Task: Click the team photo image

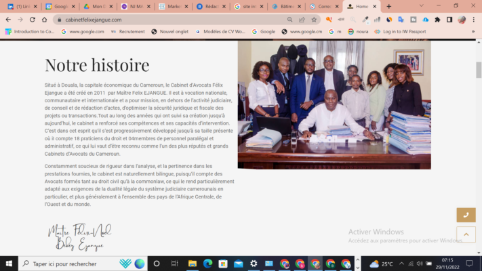Action: click(x=334, y=105)
